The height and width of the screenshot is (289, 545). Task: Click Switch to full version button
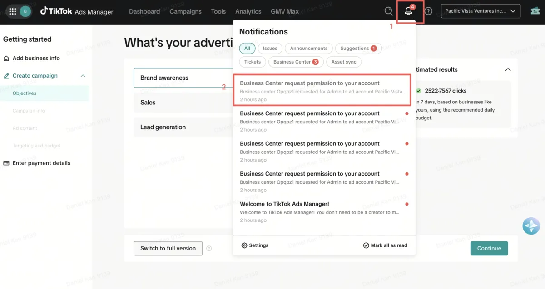(x=168, y=248)
